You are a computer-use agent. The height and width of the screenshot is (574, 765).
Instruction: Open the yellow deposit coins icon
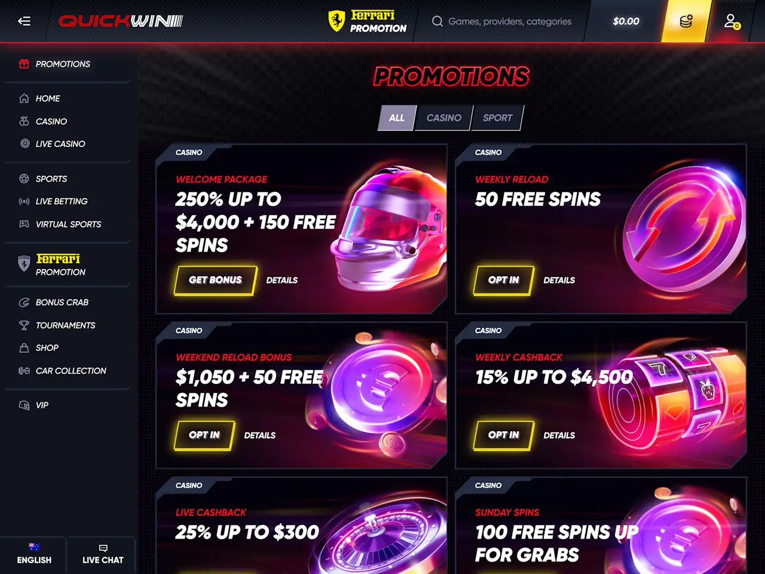click(686, 21)
